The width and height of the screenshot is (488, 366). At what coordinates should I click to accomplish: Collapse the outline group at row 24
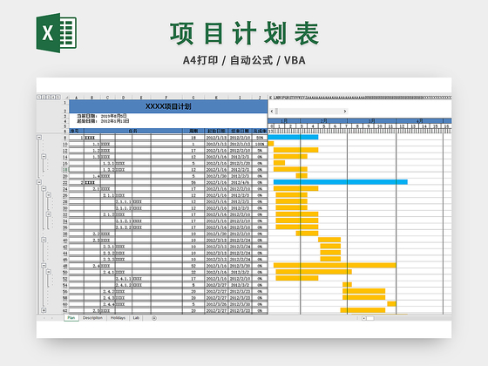point(44,188)
